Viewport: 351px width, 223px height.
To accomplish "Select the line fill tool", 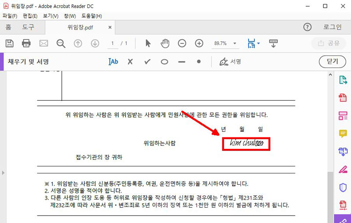I will click(182, 61).
